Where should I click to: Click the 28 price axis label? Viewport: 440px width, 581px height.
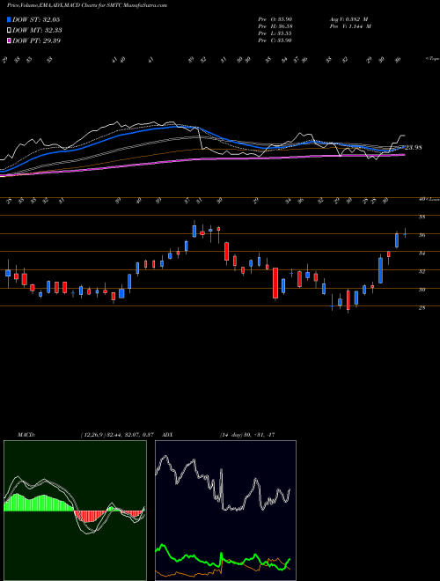(422, 308)
